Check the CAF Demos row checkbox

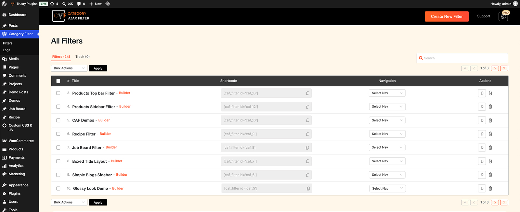pos(58,120)
